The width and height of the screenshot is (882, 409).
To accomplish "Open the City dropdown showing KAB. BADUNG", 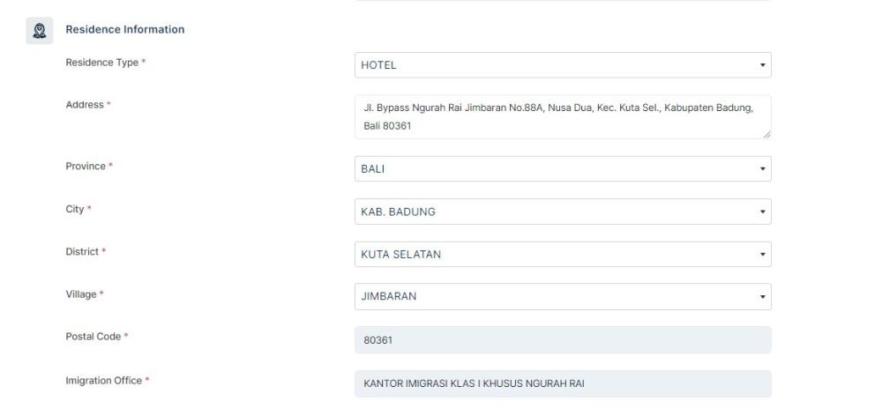I will [x=563, y=212].
